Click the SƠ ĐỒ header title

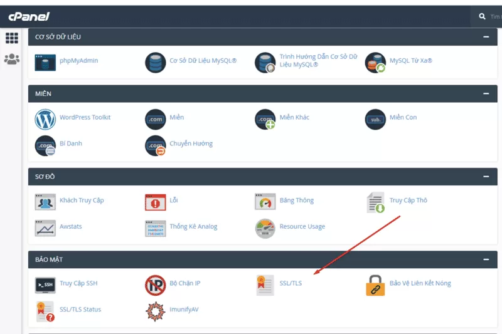pyautogui.click(x=45, y=177)
